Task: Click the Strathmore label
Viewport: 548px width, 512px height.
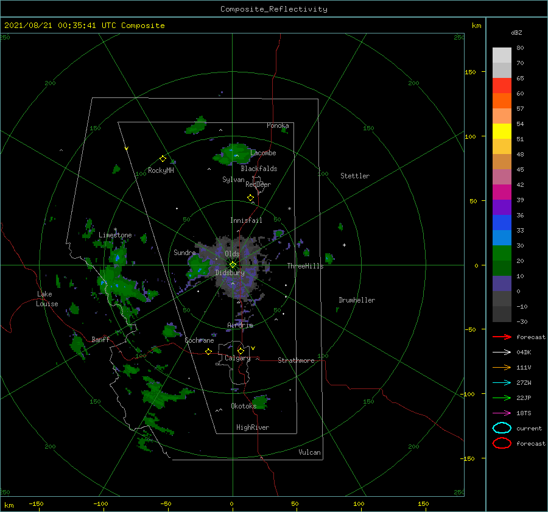Action: pos(296,360)
